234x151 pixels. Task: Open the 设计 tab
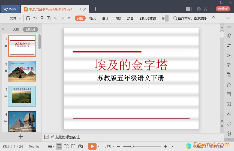[105, 18]
